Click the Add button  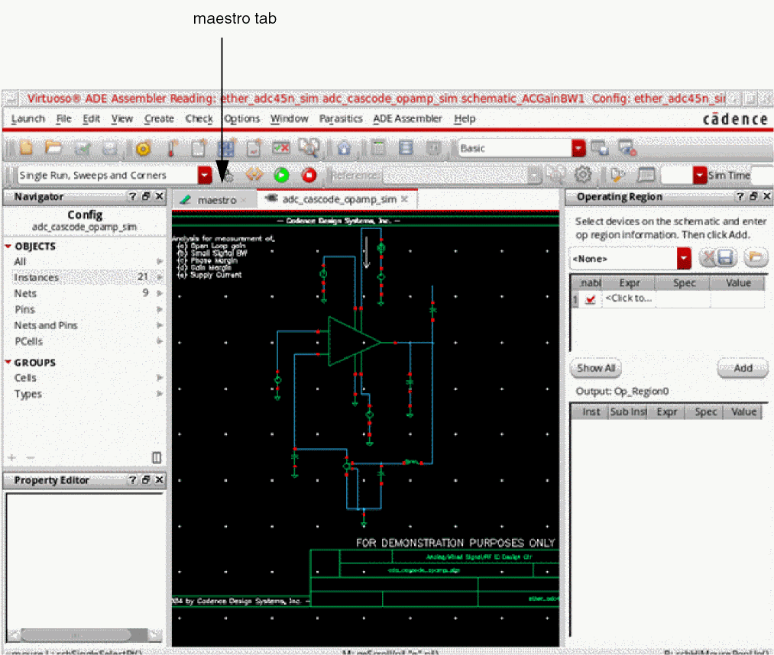coord(742,368)
